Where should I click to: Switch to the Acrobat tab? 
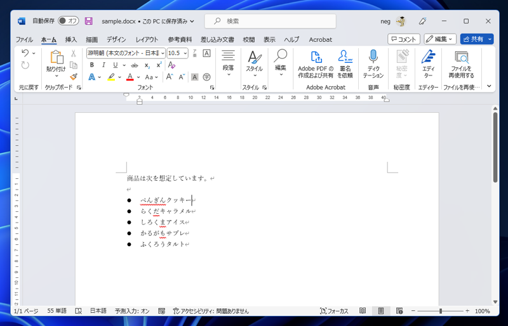[321, 39]
